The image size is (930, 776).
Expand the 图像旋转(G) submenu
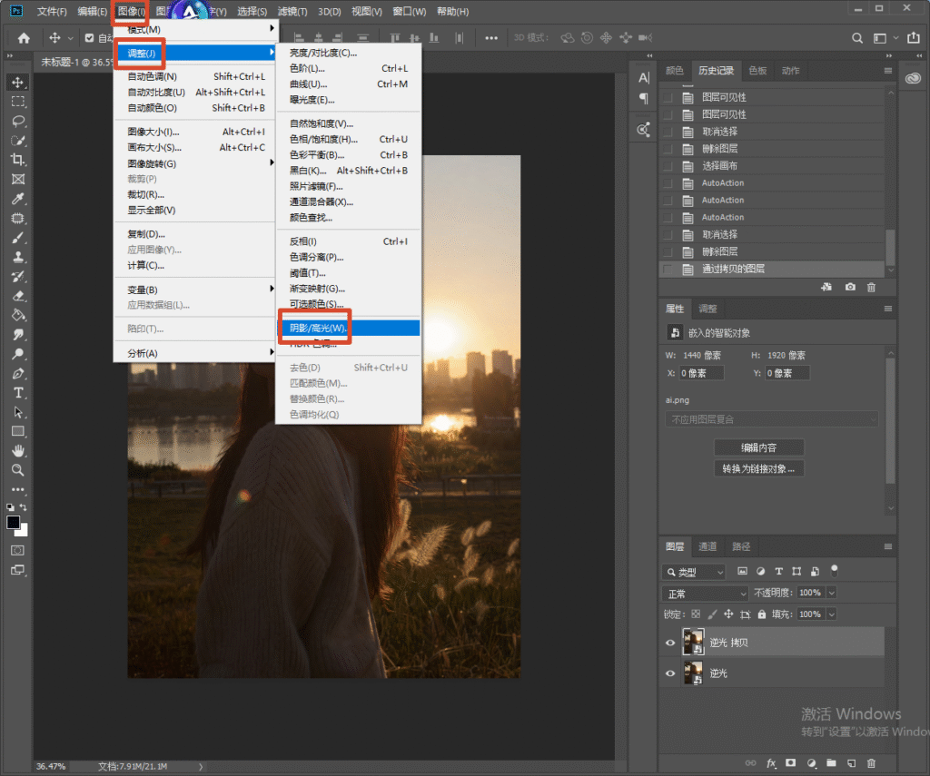pos(197,163)
